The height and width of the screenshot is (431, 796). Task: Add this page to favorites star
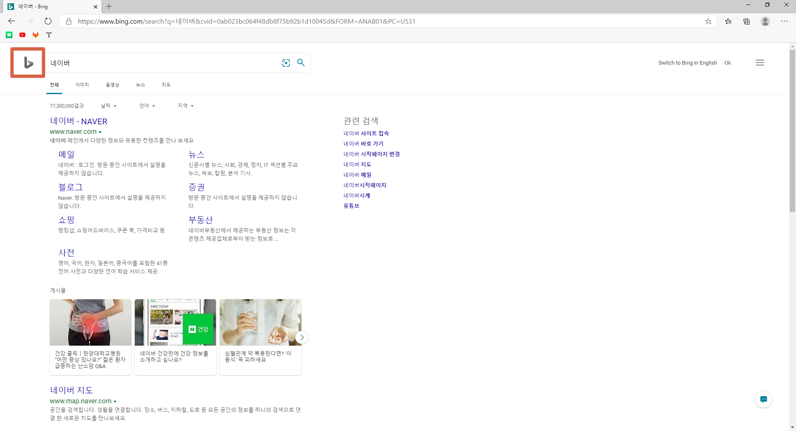(x=708, y=21)
